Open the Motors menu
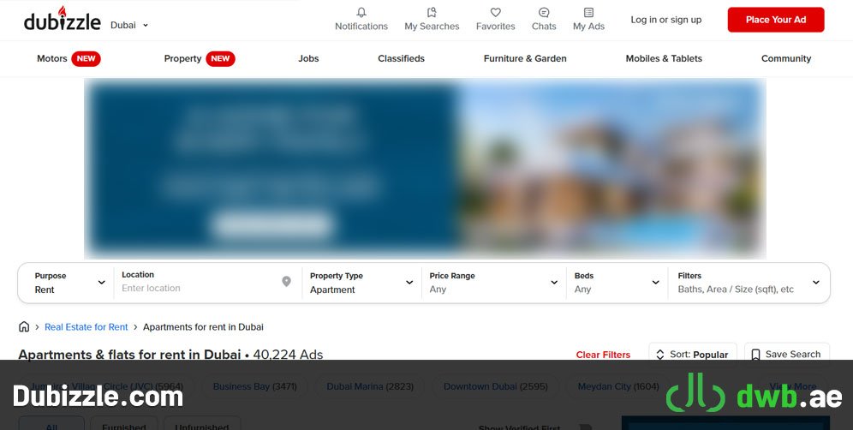Image resolution: width=853 pixels, height=430 pixels. (69, 59)
